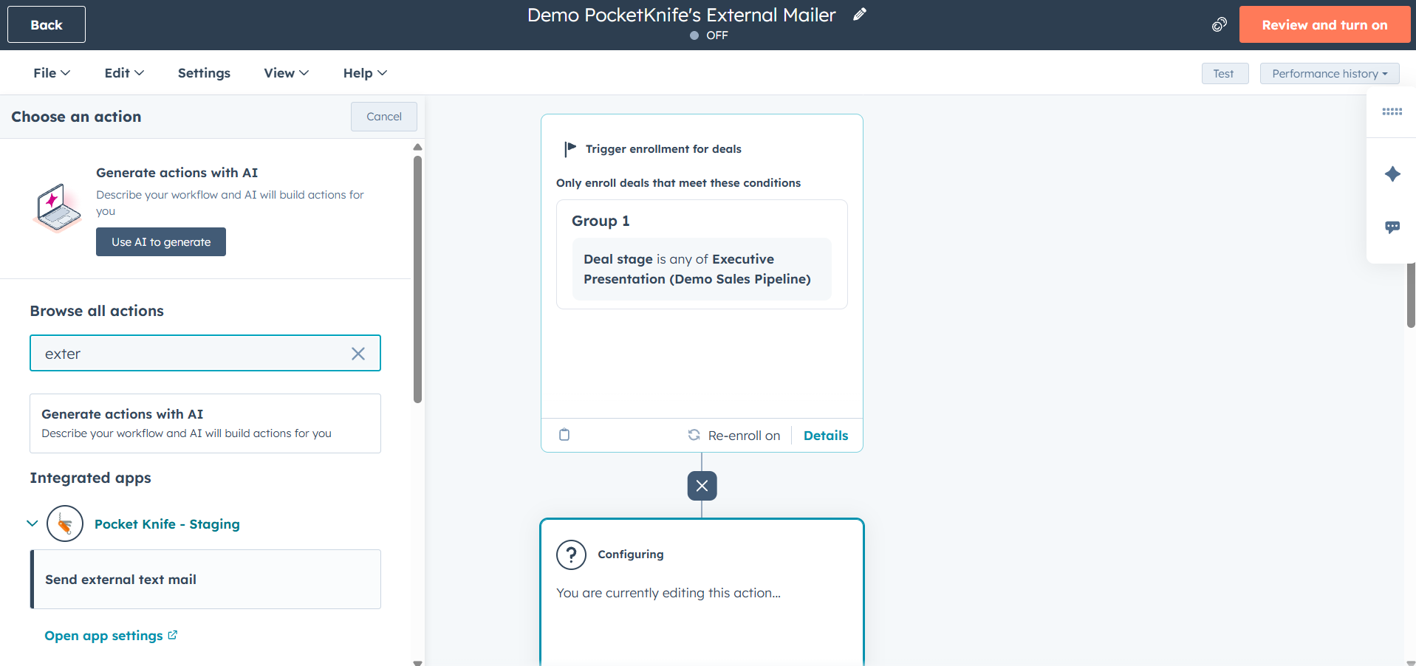Open the View menu dropdown
The height and width of the screenshot is (666, 1416).
click(x=286, y=73)
